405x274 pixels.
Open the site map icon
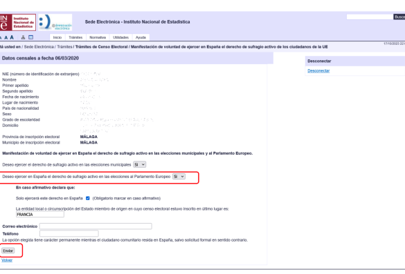(23, 37)
